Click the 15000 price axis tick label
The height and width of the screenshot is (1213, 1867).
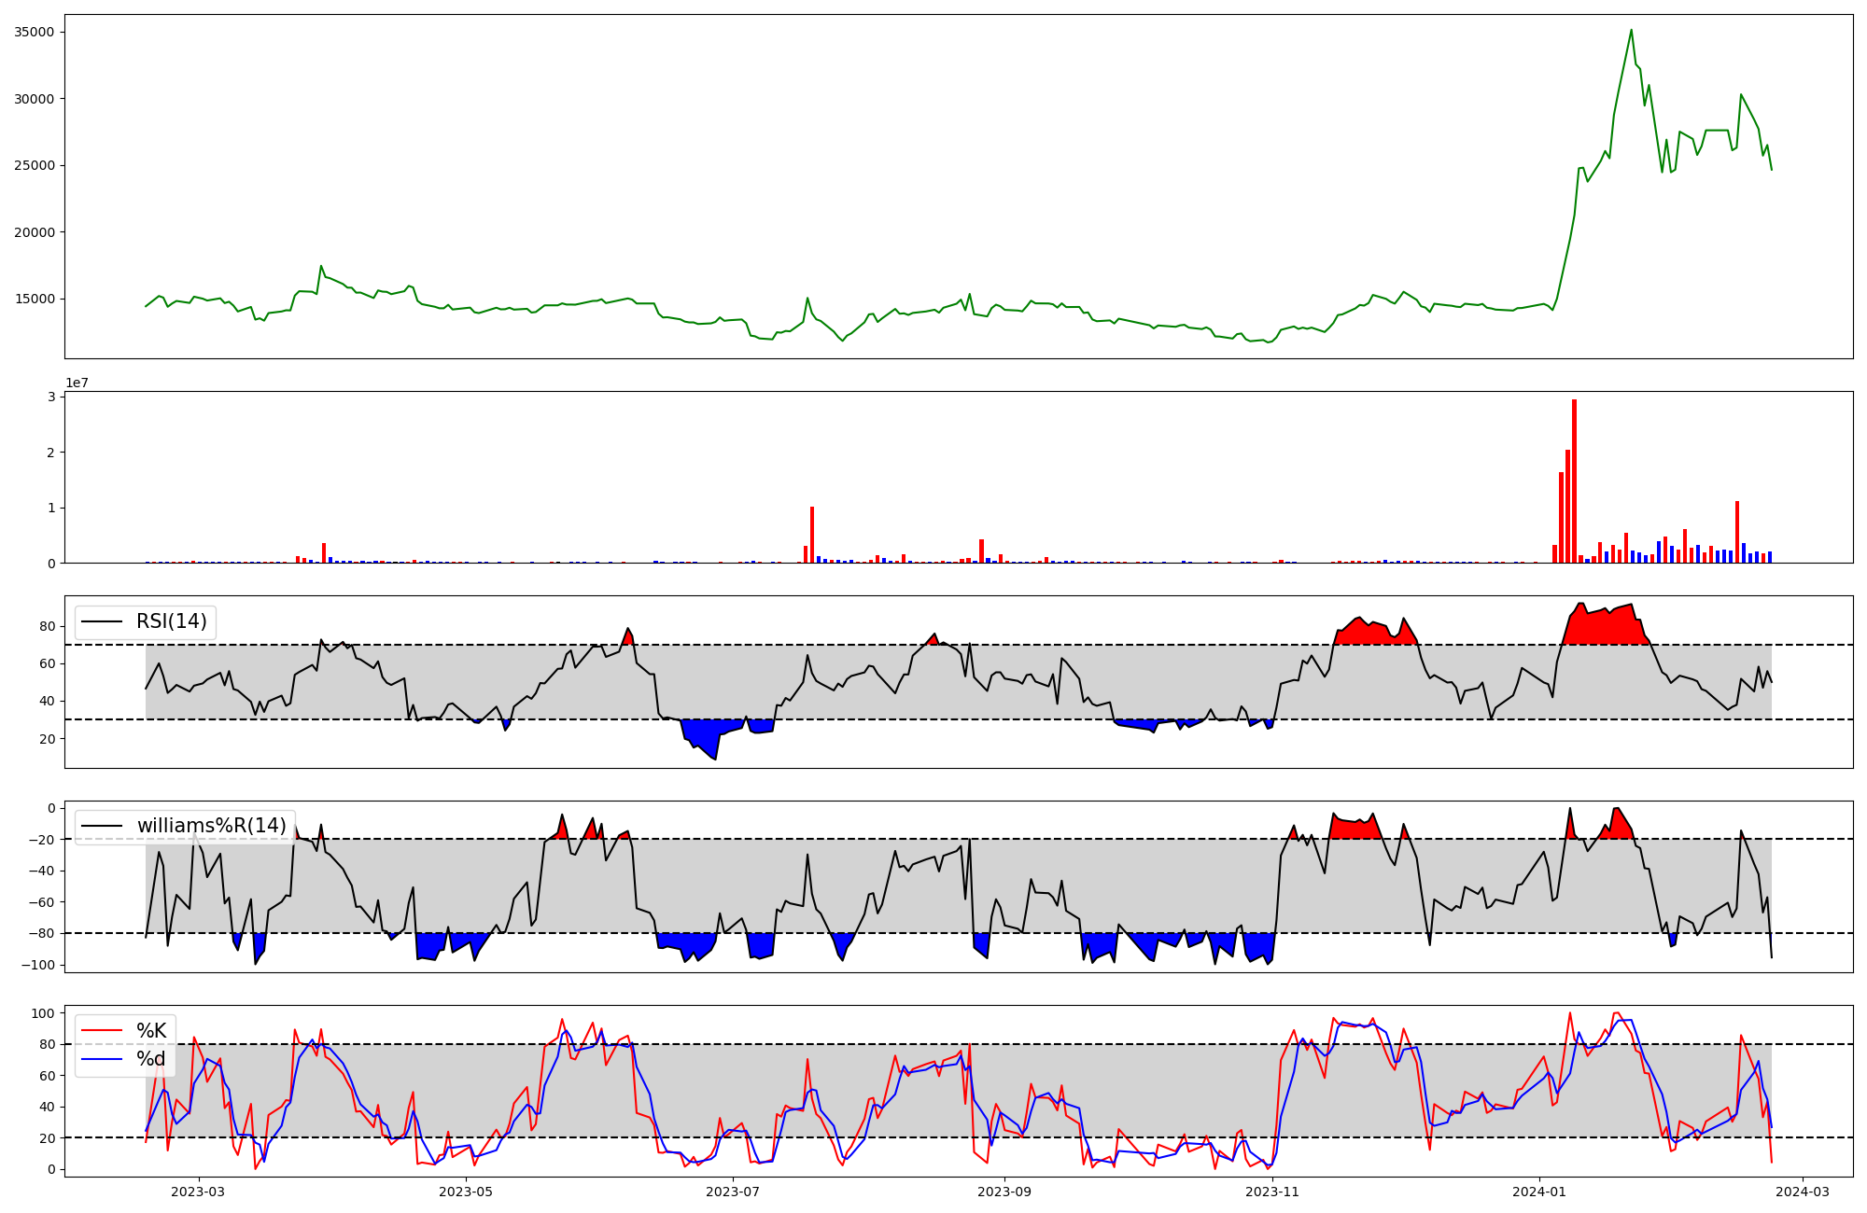coord(34,300)
